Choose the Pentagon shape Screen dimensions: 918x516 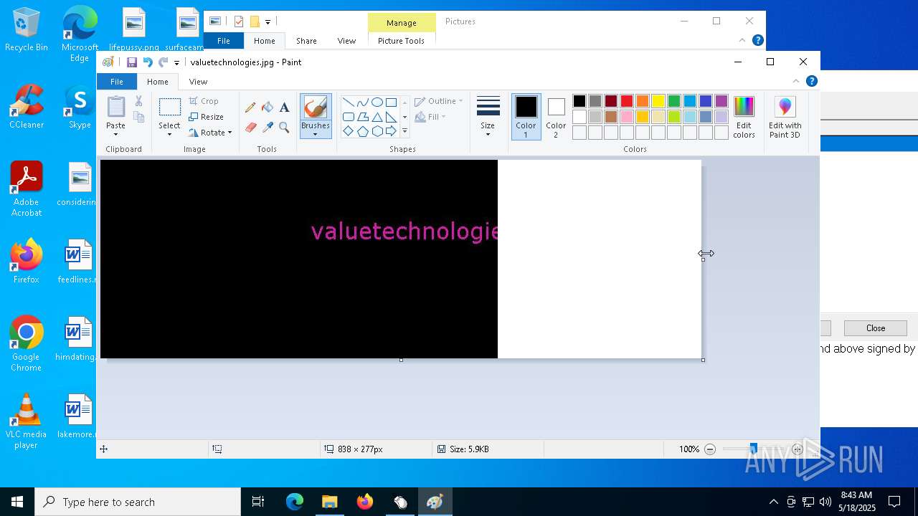pyautogui.click(x=362, y=131)
